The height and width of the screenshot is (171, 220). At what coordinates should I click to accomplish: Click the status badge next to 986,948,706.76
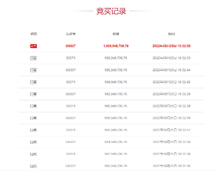click(x=34, y=130)
